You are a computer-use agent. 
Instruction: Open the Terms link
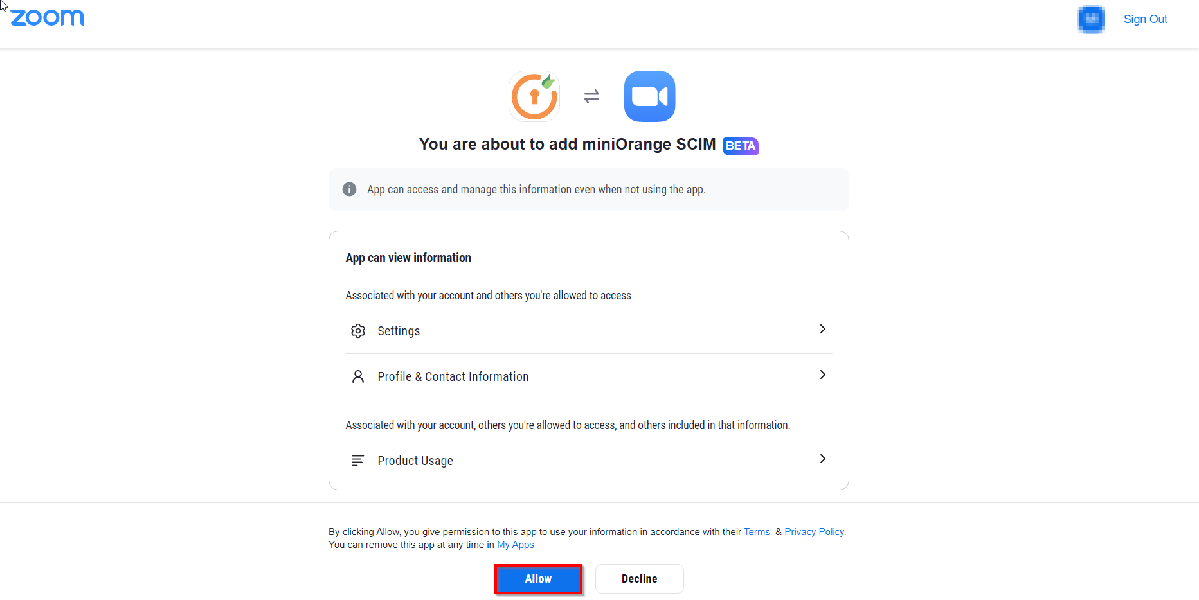(x=757, y=532)
